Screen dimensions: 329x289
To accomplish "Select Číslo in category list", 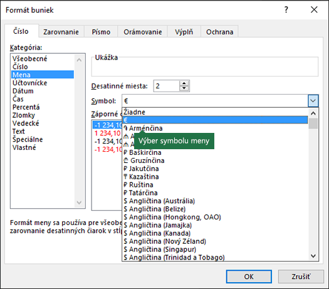I will coord(43,66).
